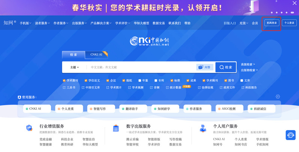299x152 pixels.
Task: Check the 年鉴 checkbox
Action: click(x=140, y=81)
